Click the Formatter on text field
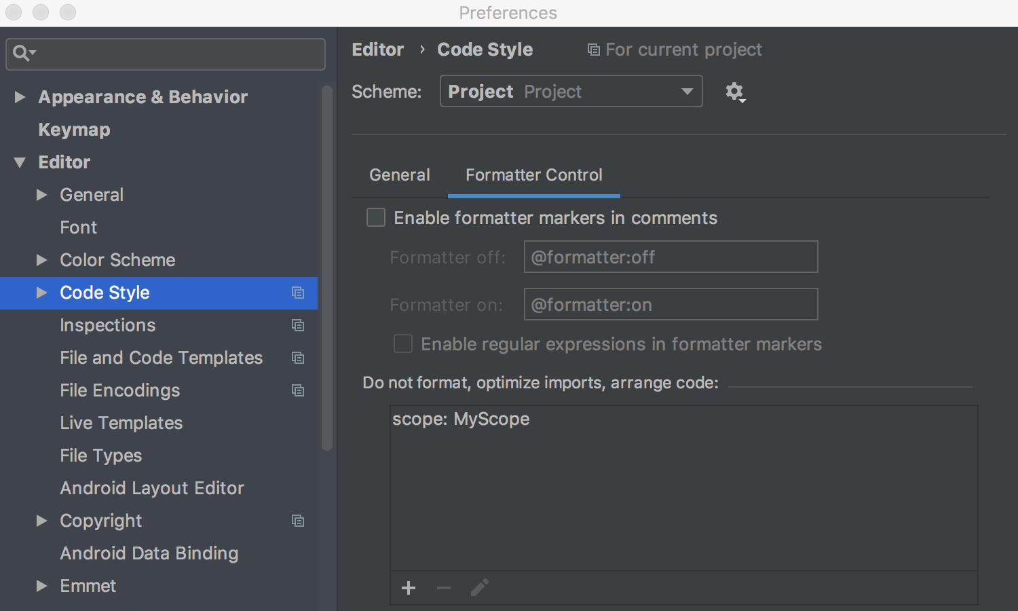 pos(671,304)
